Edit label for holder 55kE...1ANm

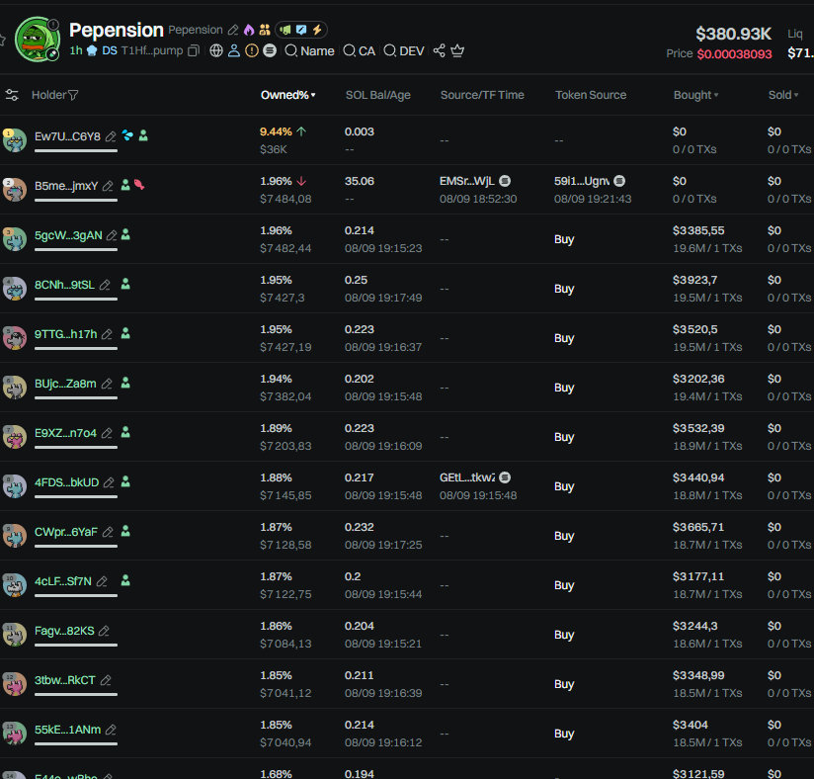coord(111,730)
